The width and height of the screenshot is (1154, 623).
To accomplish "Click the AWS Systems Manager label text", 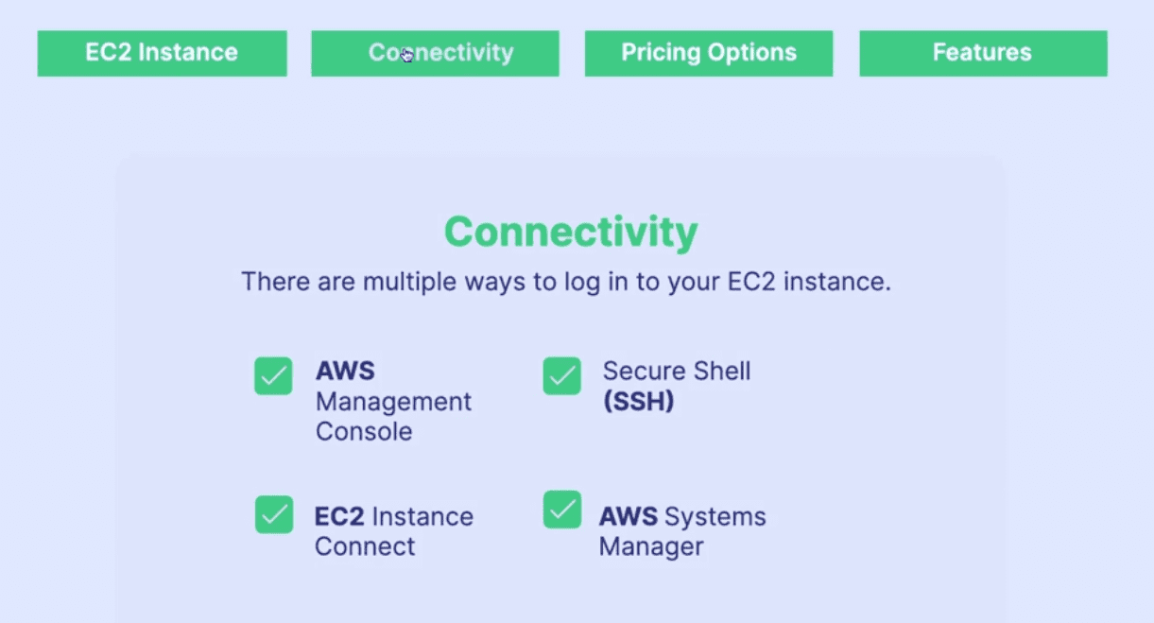I will pyautogui.click(x=682, y=531).
